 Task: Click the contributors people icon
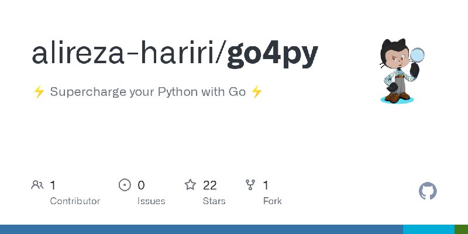[x=37, y=185]
